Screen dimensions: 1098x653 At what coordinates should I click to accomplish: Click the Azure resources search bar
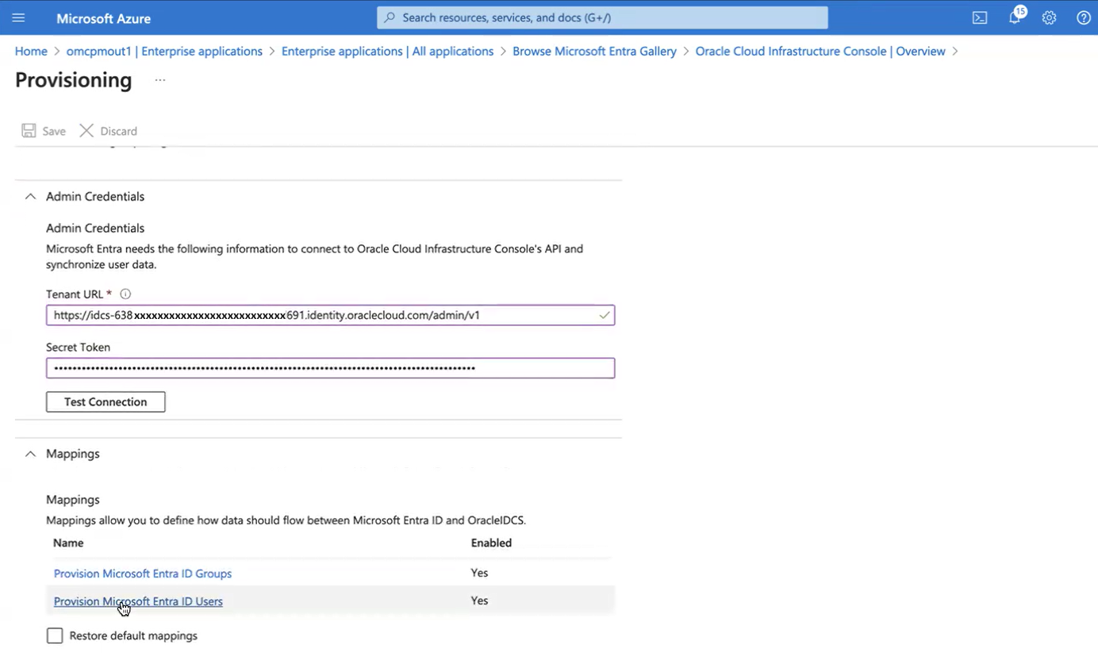[x=602, y=17]
